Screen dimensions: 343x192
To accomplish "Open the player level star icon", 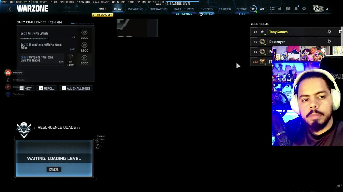I will 253,9.
